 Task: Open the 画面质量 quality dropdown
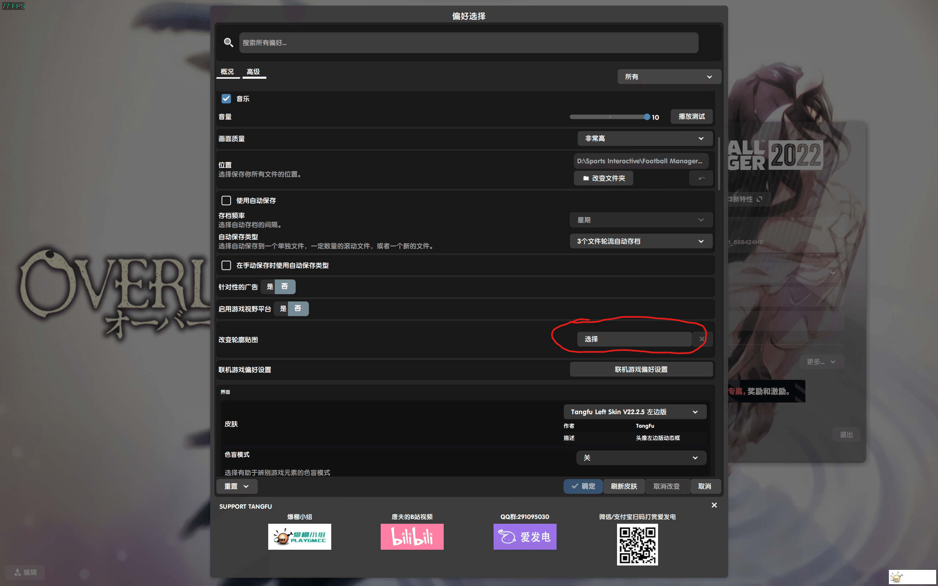[644, 138]
